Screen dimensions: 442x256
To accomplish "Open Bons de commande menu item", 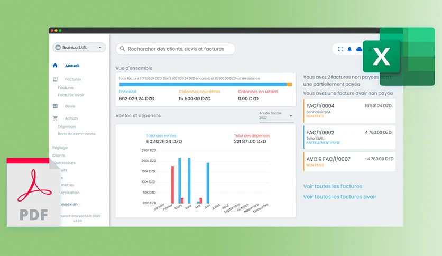I will [x=76, y=134].
